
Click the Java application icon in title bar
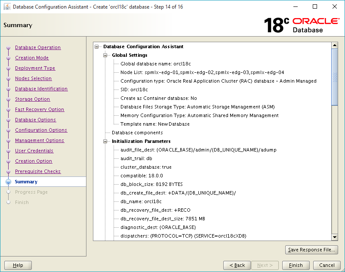point(7,7)
